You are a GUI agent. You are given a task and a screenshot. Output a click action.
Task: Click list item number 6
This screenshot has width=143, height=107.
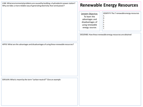[104, 27]
